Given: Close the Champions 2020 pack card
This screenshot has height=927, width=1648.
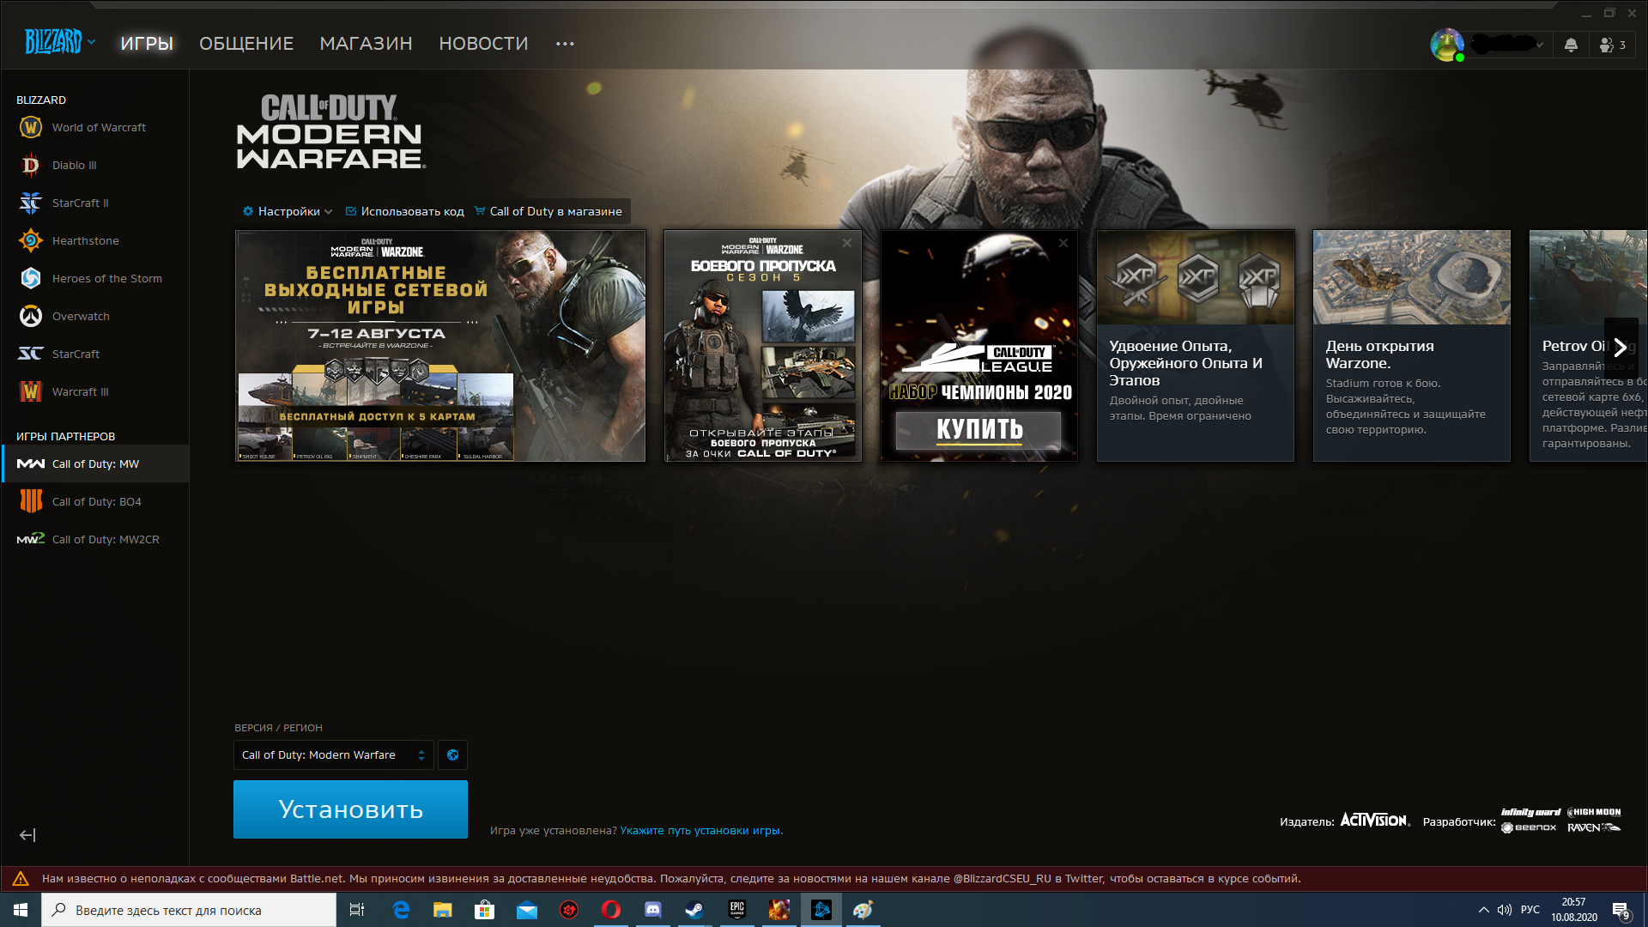Looking at the screenshot, I should tap(1063, 243).
